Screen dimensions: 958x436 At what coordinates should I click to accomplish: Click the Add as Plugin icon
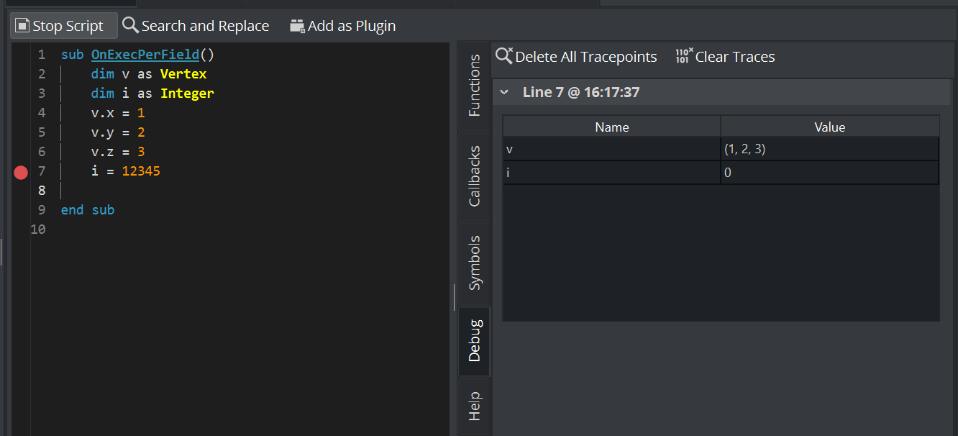point(297,26)
